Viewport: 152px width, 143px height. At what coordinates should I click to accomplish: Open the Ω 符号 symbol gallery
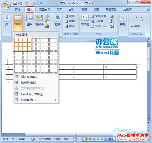click(123, 22)
